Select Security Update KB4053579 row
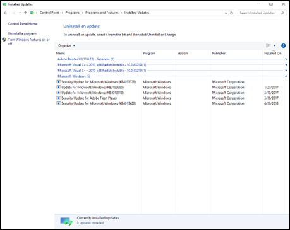This screenshot has width=290, height=230. coord(170,82)
